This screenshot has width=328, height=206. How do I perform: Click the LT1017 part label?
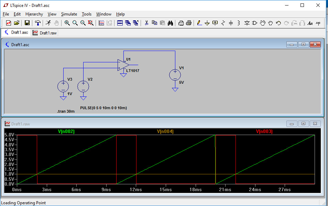coord(133,71)
